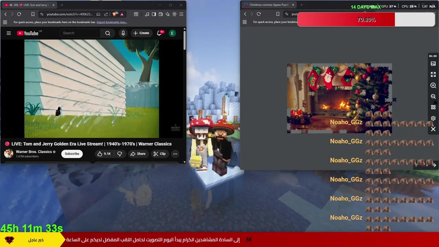The width and height of the screenshot is (439, 247).
Task: Open picture-in-picture icon in YouTube address bar
Action: pyautogui.click(x=98, y=14)
